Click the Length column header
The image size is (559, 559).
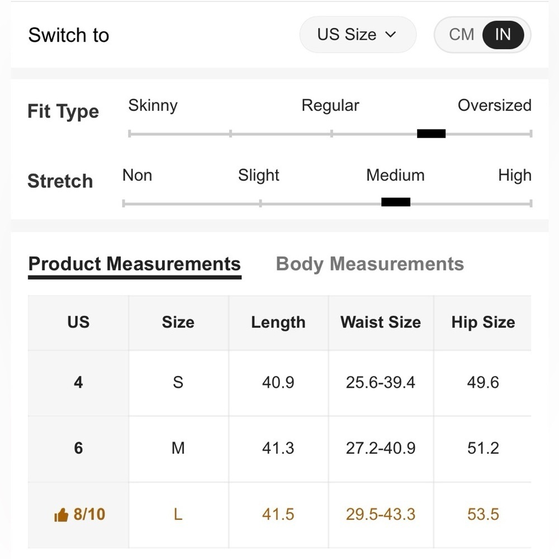[x=278, y=323]
